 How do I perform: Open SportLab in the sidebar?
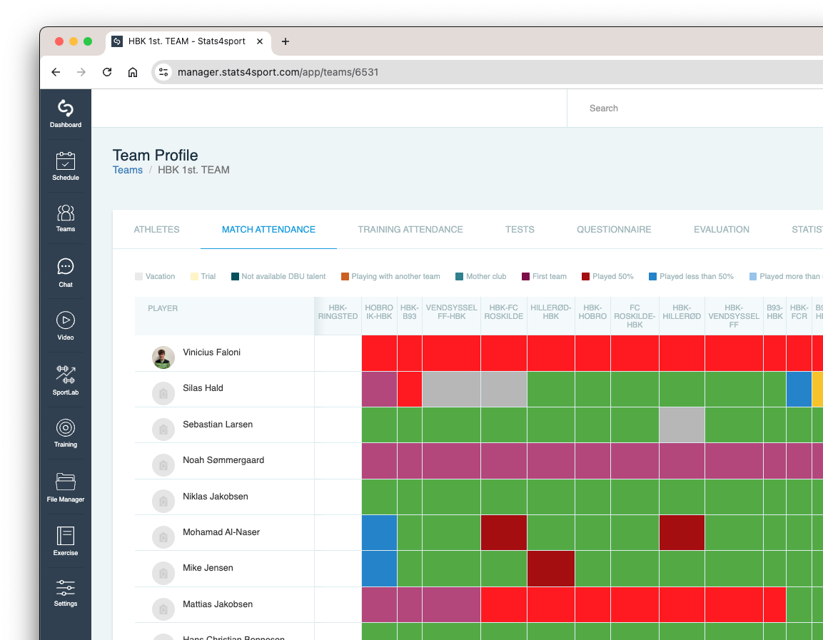pyautogui.click(x=66, y=375)
